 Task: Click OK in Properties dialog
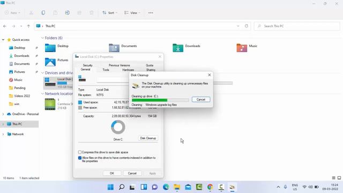pyautogui.click(x=112, y=173)
